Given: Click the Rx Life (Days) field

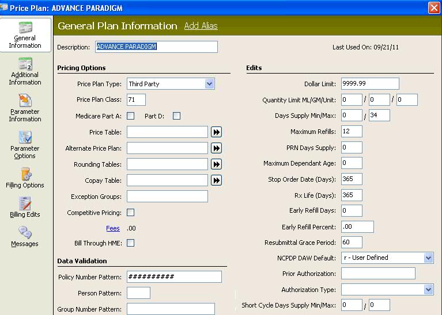Looking at the screenshot, I should point(352,195).
